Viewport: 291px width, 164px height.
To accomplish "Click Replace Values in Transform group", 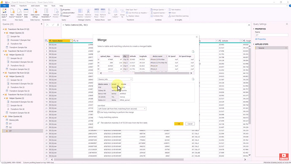I will pos(133,16).
